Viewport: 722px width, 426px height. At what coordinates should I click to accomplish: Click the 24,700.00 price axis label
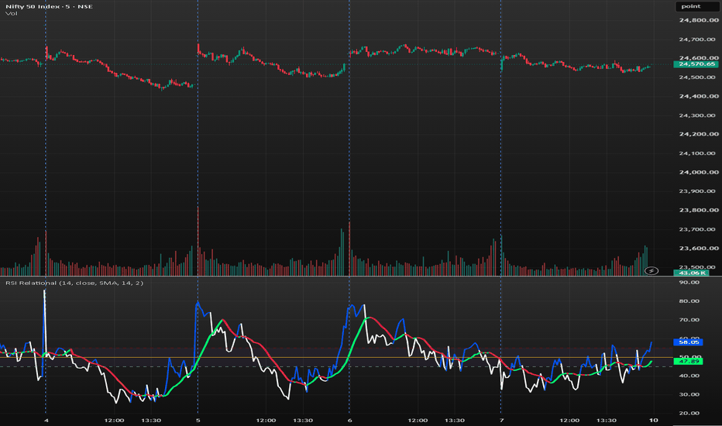(x=699, y=40)
